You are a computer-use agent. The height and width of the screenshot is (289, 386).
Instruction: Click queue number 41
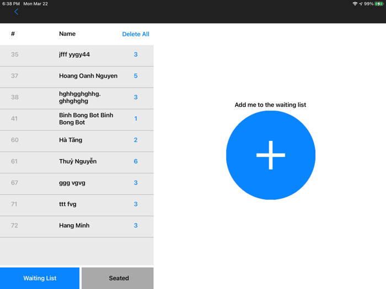14,119
